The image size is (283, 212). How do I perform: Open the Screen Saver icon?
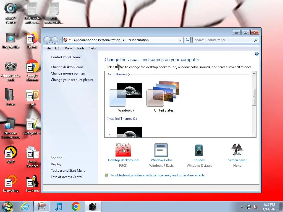click(x=237, y=150)
